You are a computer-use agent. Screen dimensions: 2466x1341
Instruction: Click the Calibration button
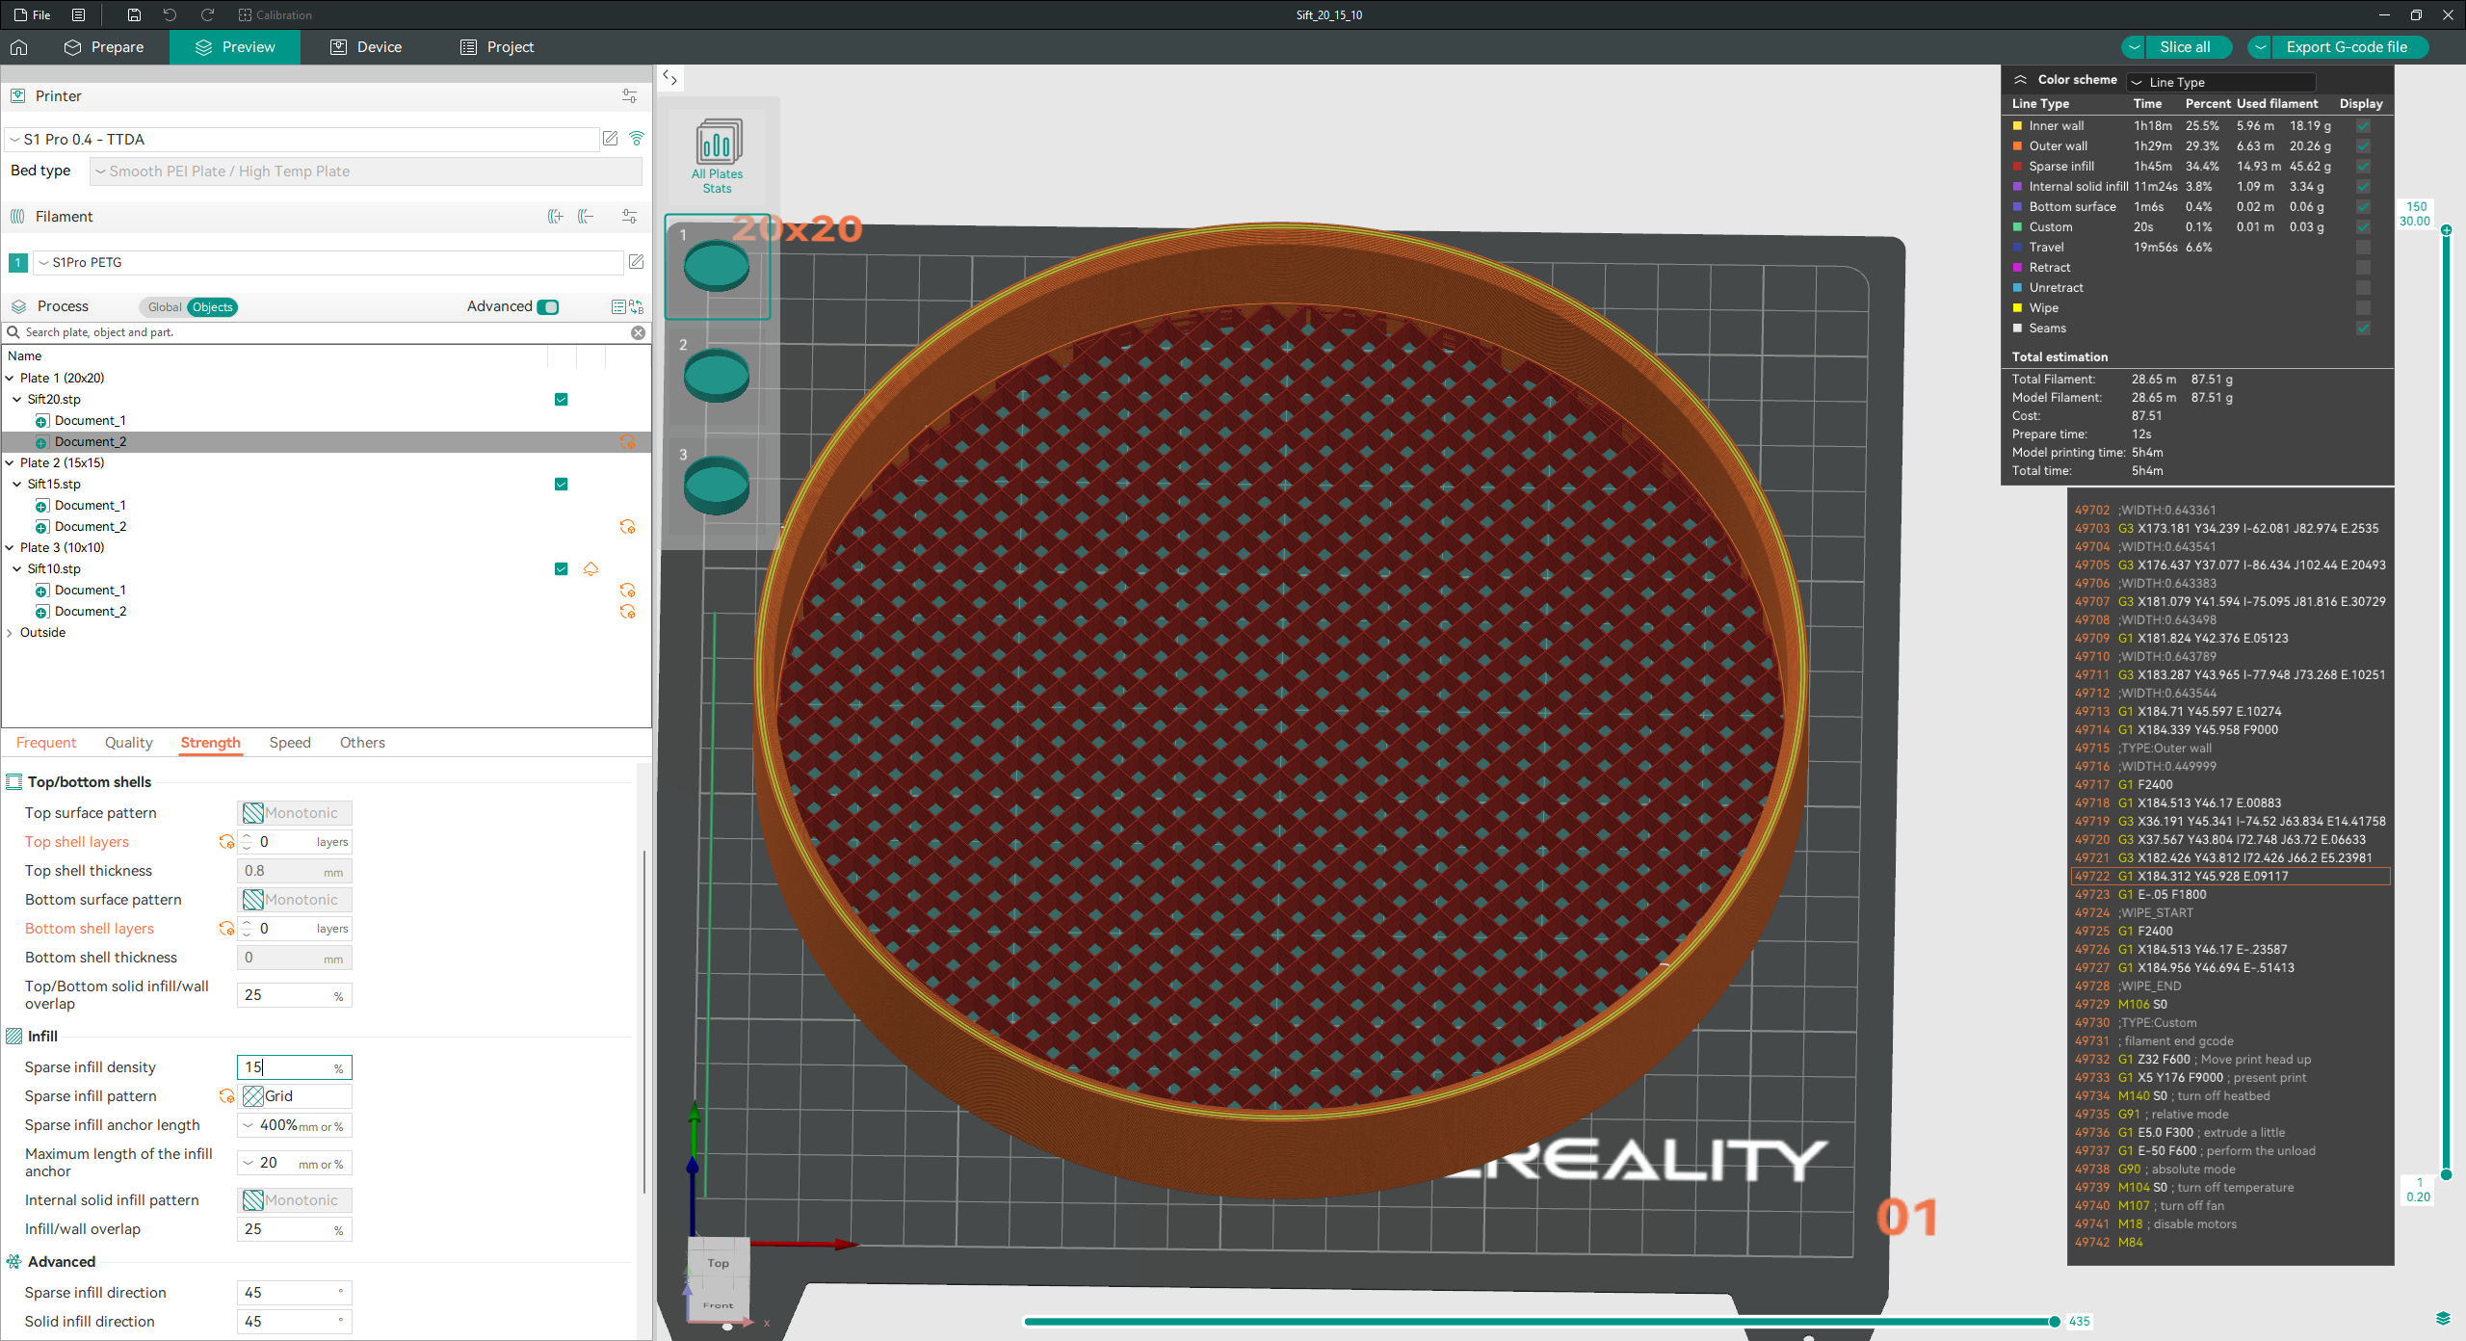click(x=275, y=14)
